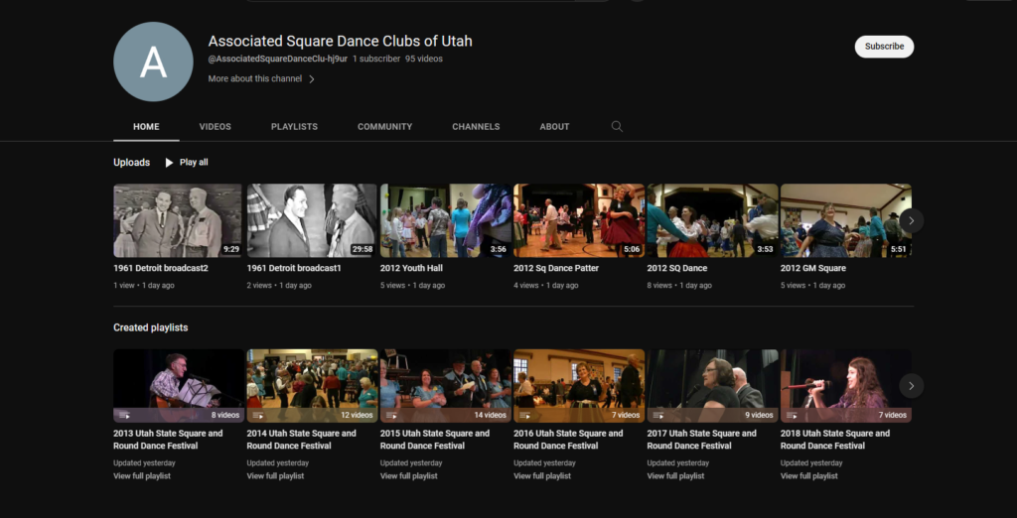Open the Videos tab

coord(216,126)
